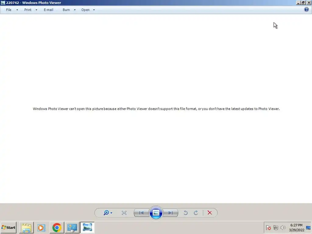Rotate the picture counterclockwise
312x234 pixels.
pyautogui.click(x=186, y=213)
